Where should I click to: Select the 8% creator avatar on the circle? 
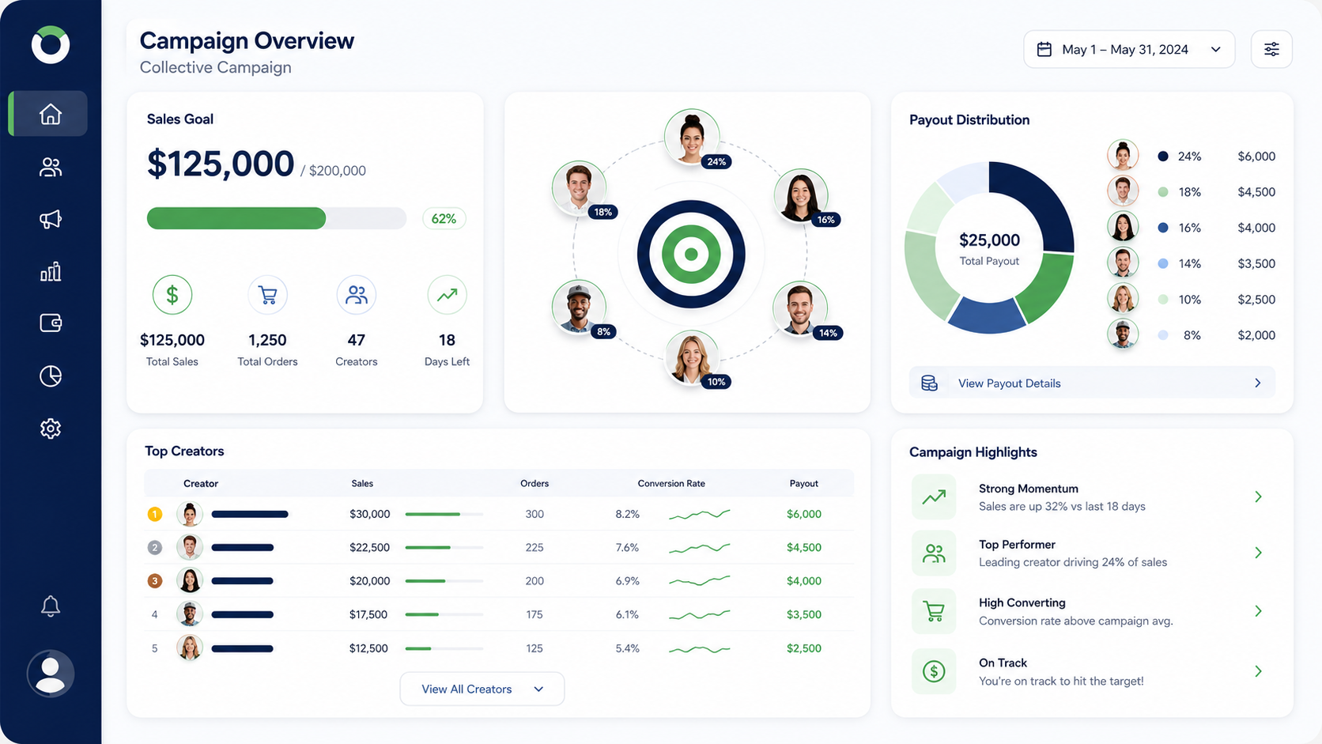pyautogui.click(x=580, y=308)
